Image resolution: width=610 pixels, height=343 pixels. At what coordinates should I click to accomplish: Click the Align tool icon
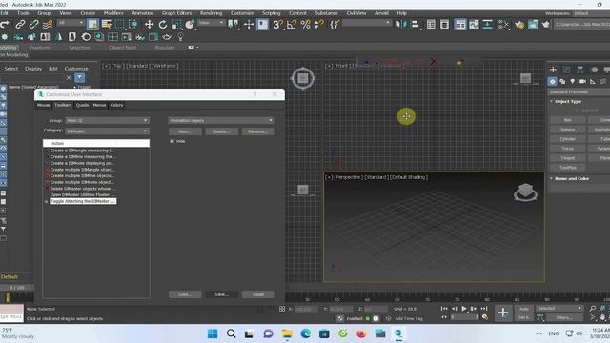pyautogui.click(x=416, y=24)
